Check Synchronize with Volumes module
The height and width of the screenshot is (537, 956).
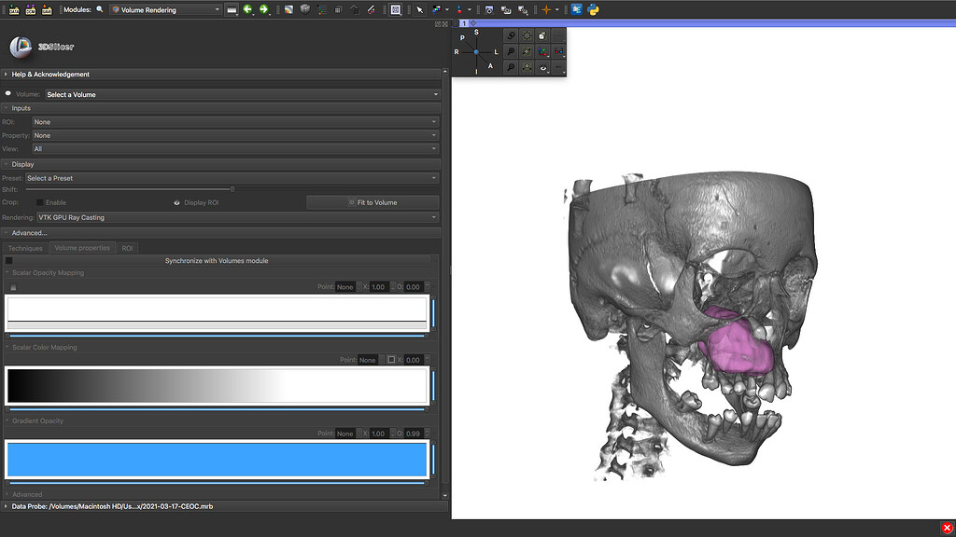10,262
